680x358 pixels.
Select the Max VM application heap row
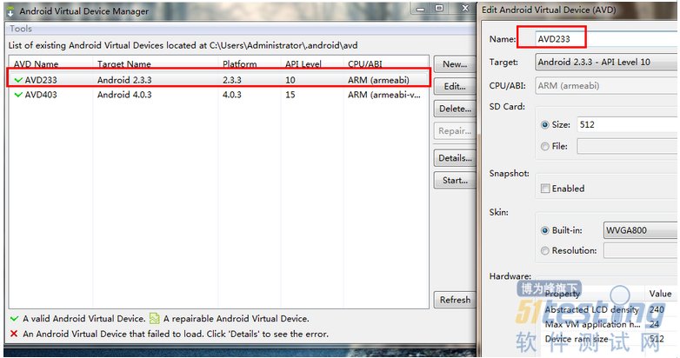(x=609, y=324)
